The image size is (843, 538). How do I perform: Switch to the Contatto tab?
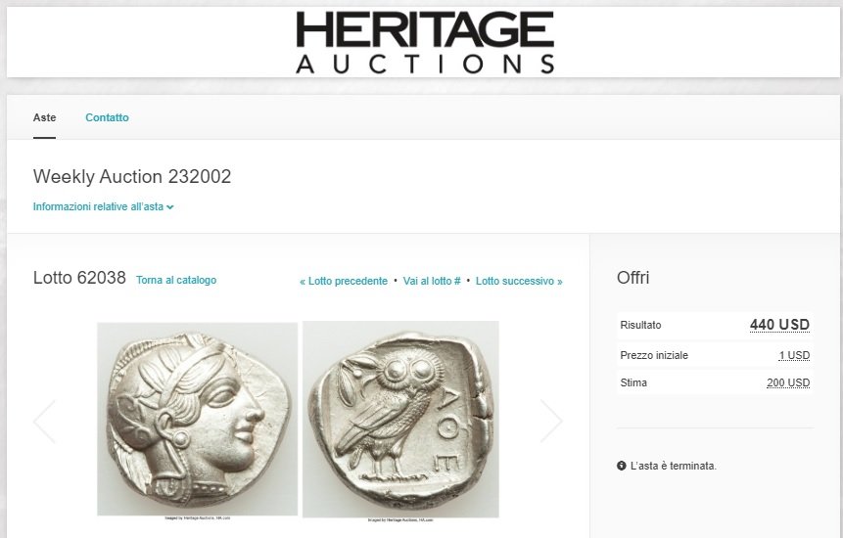(x=107, y=117)
